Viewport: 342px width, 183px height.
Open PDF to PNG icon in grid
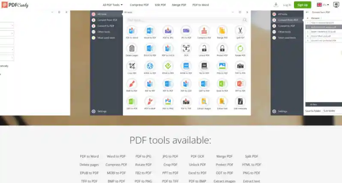pos(168,101)
